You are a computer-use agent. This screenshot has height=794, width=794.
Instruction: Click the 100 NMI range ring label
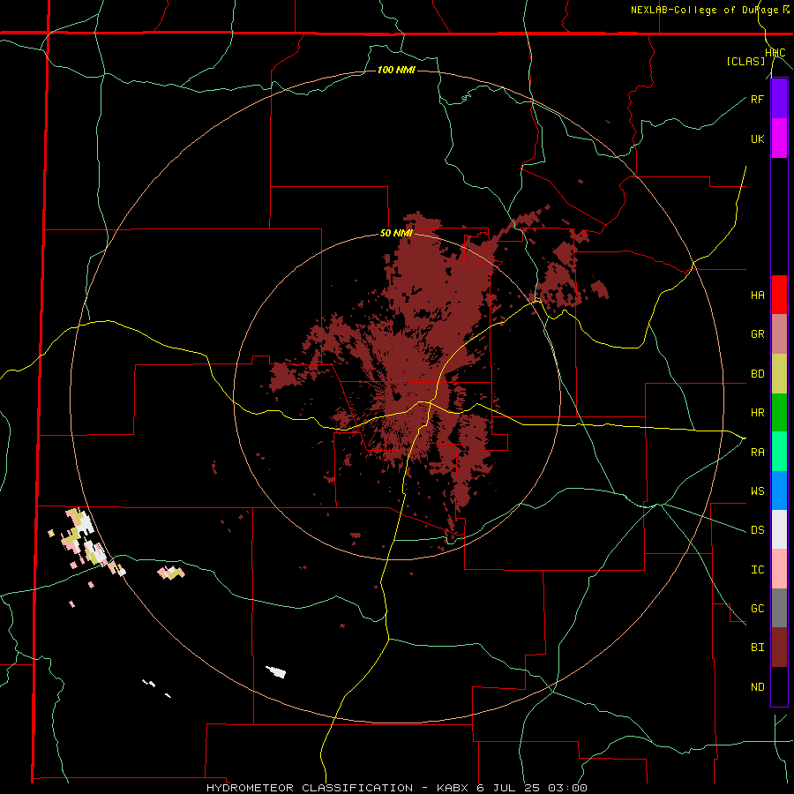(396, 70)
